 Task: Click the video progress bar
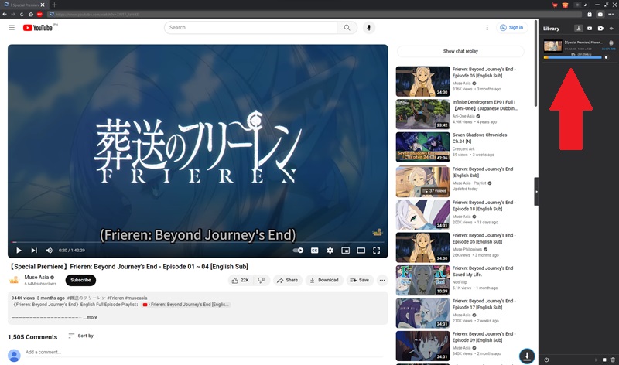[x=198, y=242]
